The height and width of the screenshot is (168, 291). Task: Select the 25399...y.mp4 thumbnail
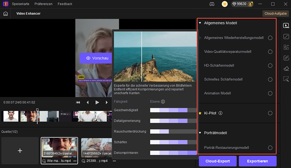point(96,148)
